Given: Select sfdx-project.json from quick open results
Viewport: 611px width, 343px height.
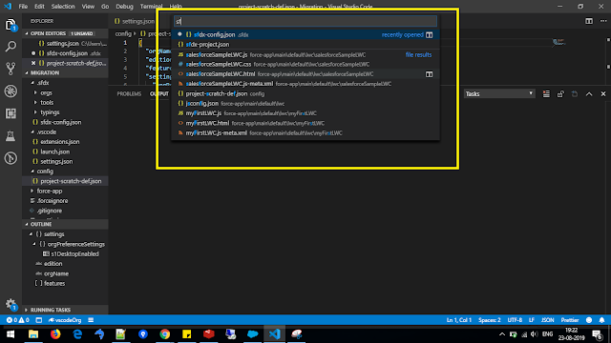Looking at the screenshot, I should (305, 45).
